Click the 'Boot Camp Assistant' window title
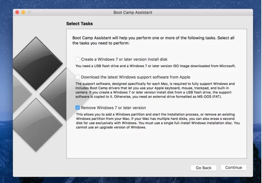This screenshot has height=183, width=262. [x=133, y=12]
